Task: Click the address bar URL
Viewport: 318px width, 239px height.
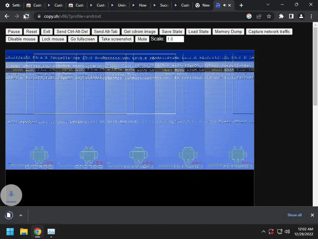Action: [72, 16]
